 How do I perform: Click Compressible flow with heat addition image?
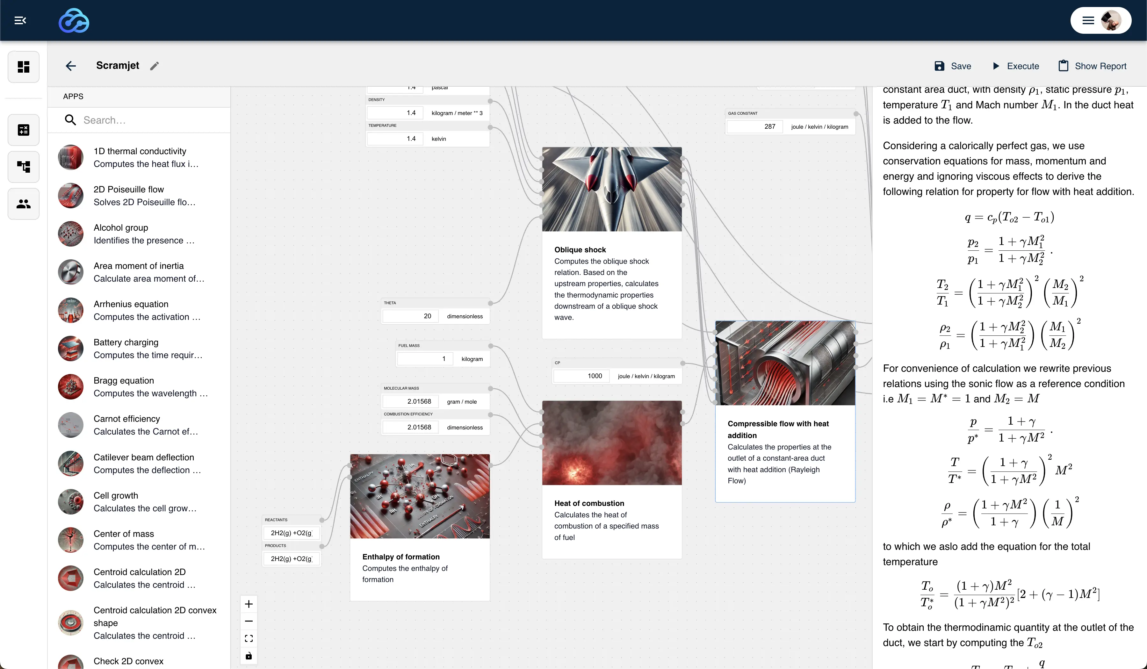785,363
